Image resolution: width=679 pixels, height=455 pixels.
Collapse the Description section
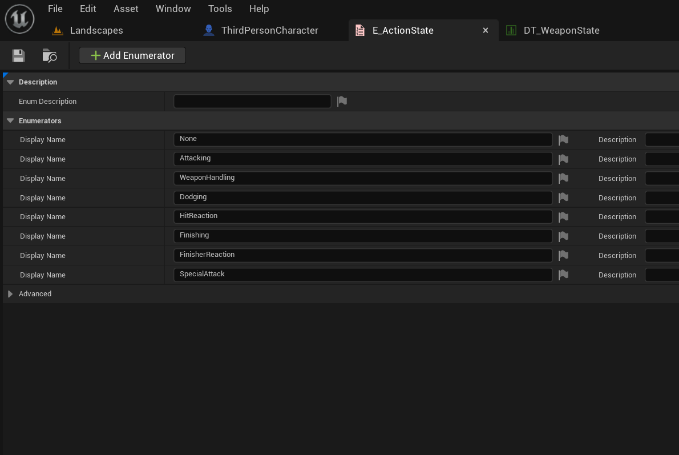click(10, 81)
